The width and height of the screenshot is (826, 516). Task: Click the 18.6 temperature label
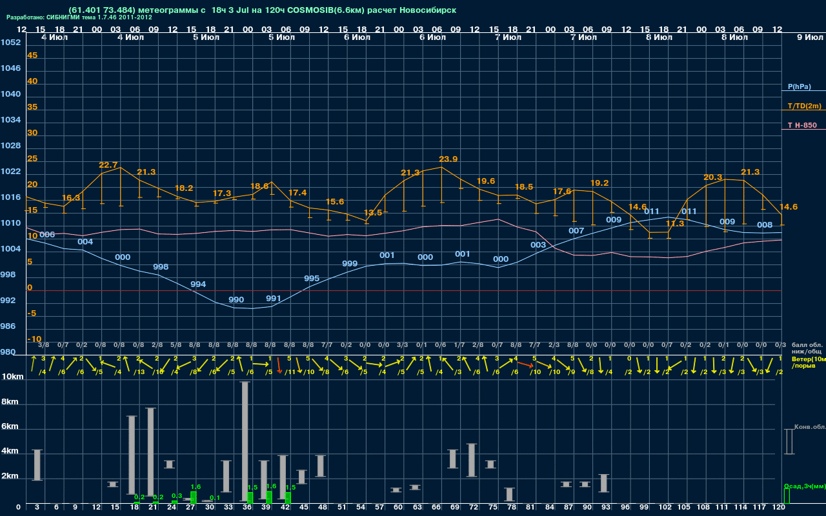[x=259, y=186]
